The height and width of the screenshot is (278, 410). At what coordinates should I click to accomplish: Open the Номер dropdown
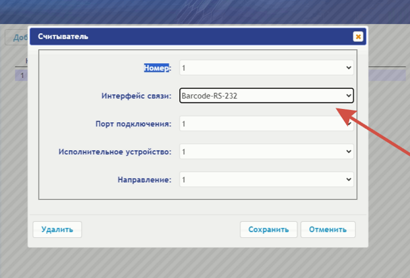pyautogui.click(x=266, y=68)
